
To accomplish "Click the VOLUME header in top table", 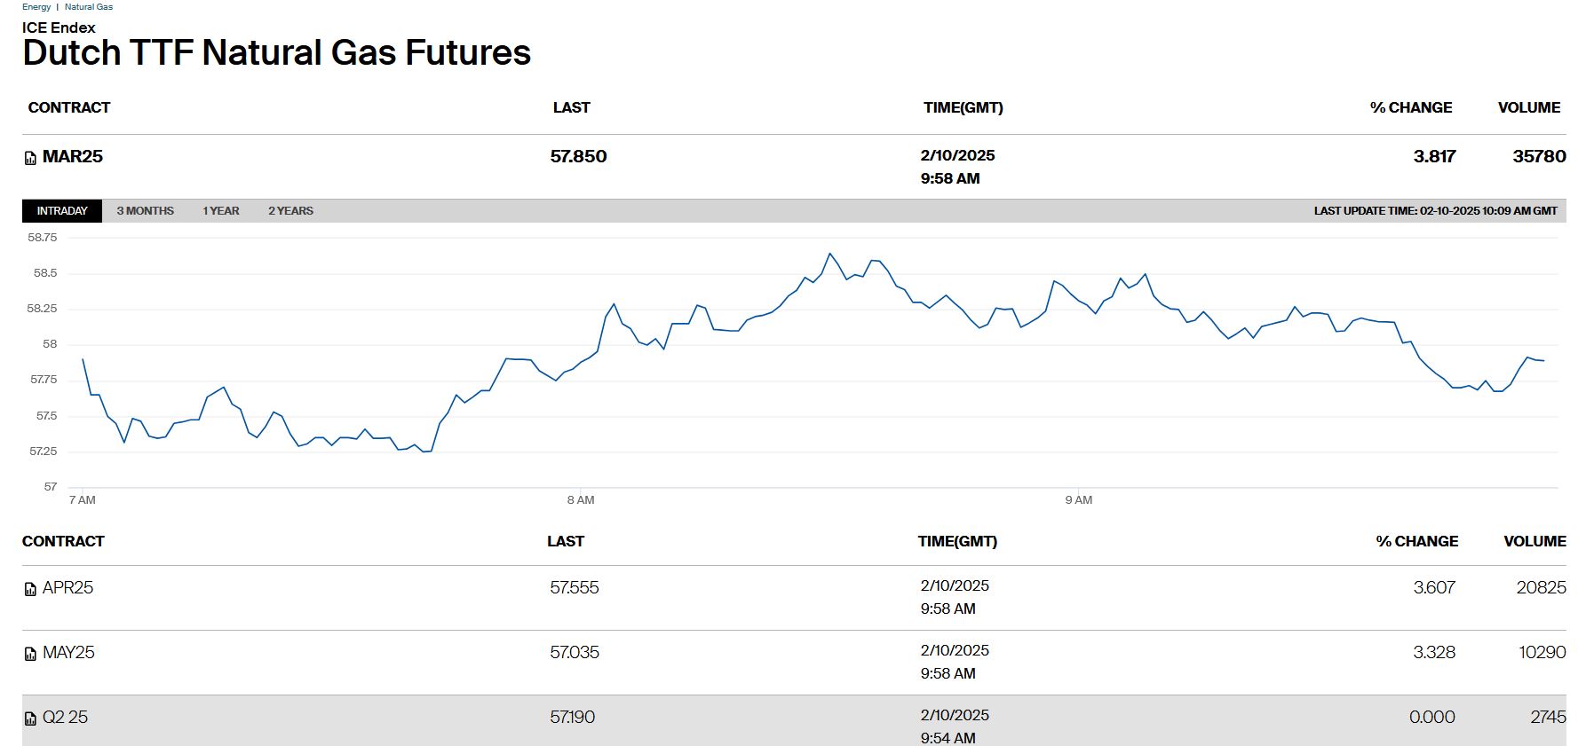I will point(1528,108).
